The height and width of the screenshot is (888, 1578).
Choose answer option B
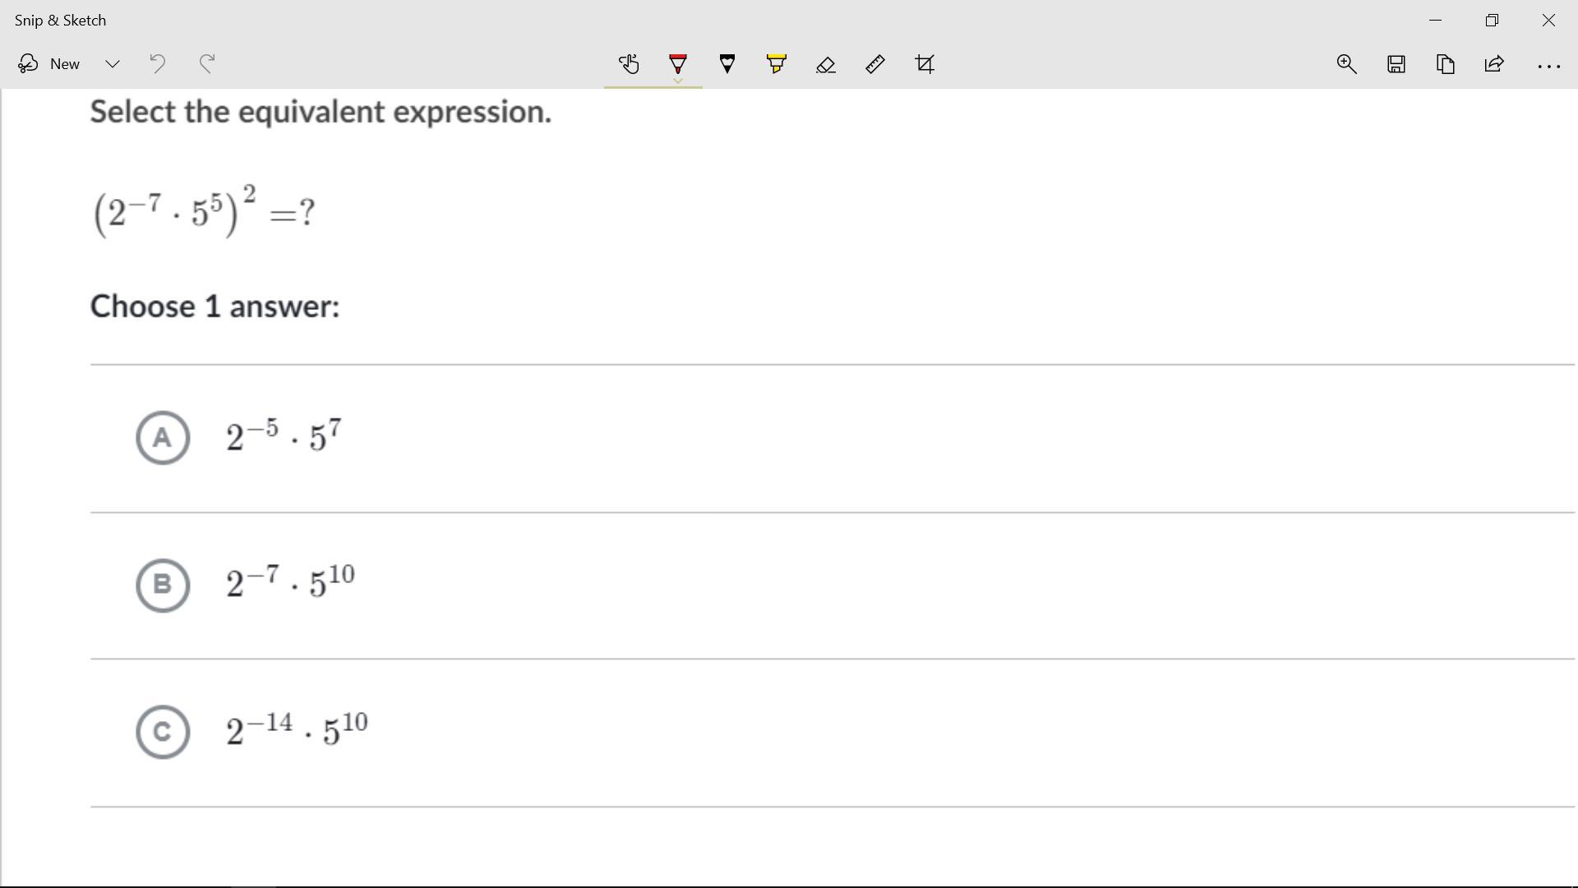point(163,585)
